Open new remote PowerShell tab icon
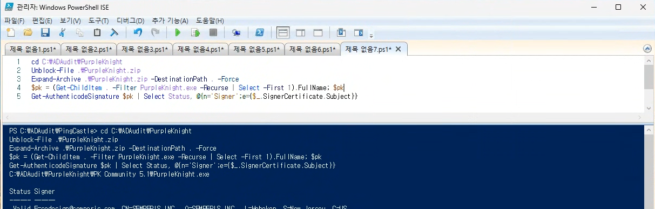655x209 pixels. 236,33
